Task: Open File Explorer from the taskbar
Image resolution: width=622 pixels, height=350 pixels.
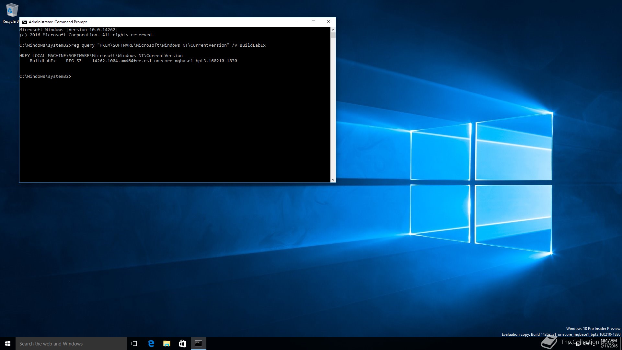Action: [x=167, y=344]
